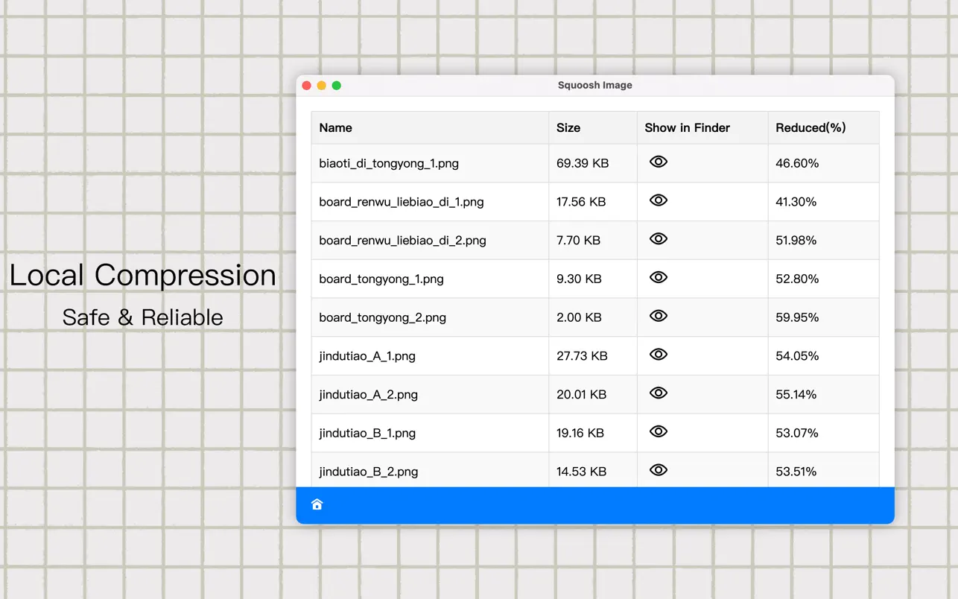Screen dimensions: 958x599
Task: Reveal jindutiao_B_1.png in Finder
Action: coord(659,431)
